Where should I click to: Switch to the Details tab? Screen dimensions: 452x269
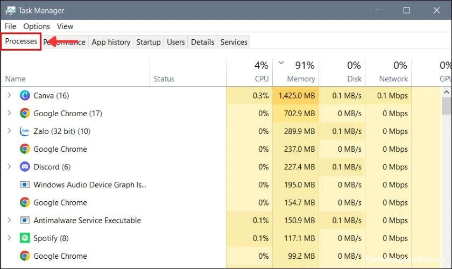203,42
